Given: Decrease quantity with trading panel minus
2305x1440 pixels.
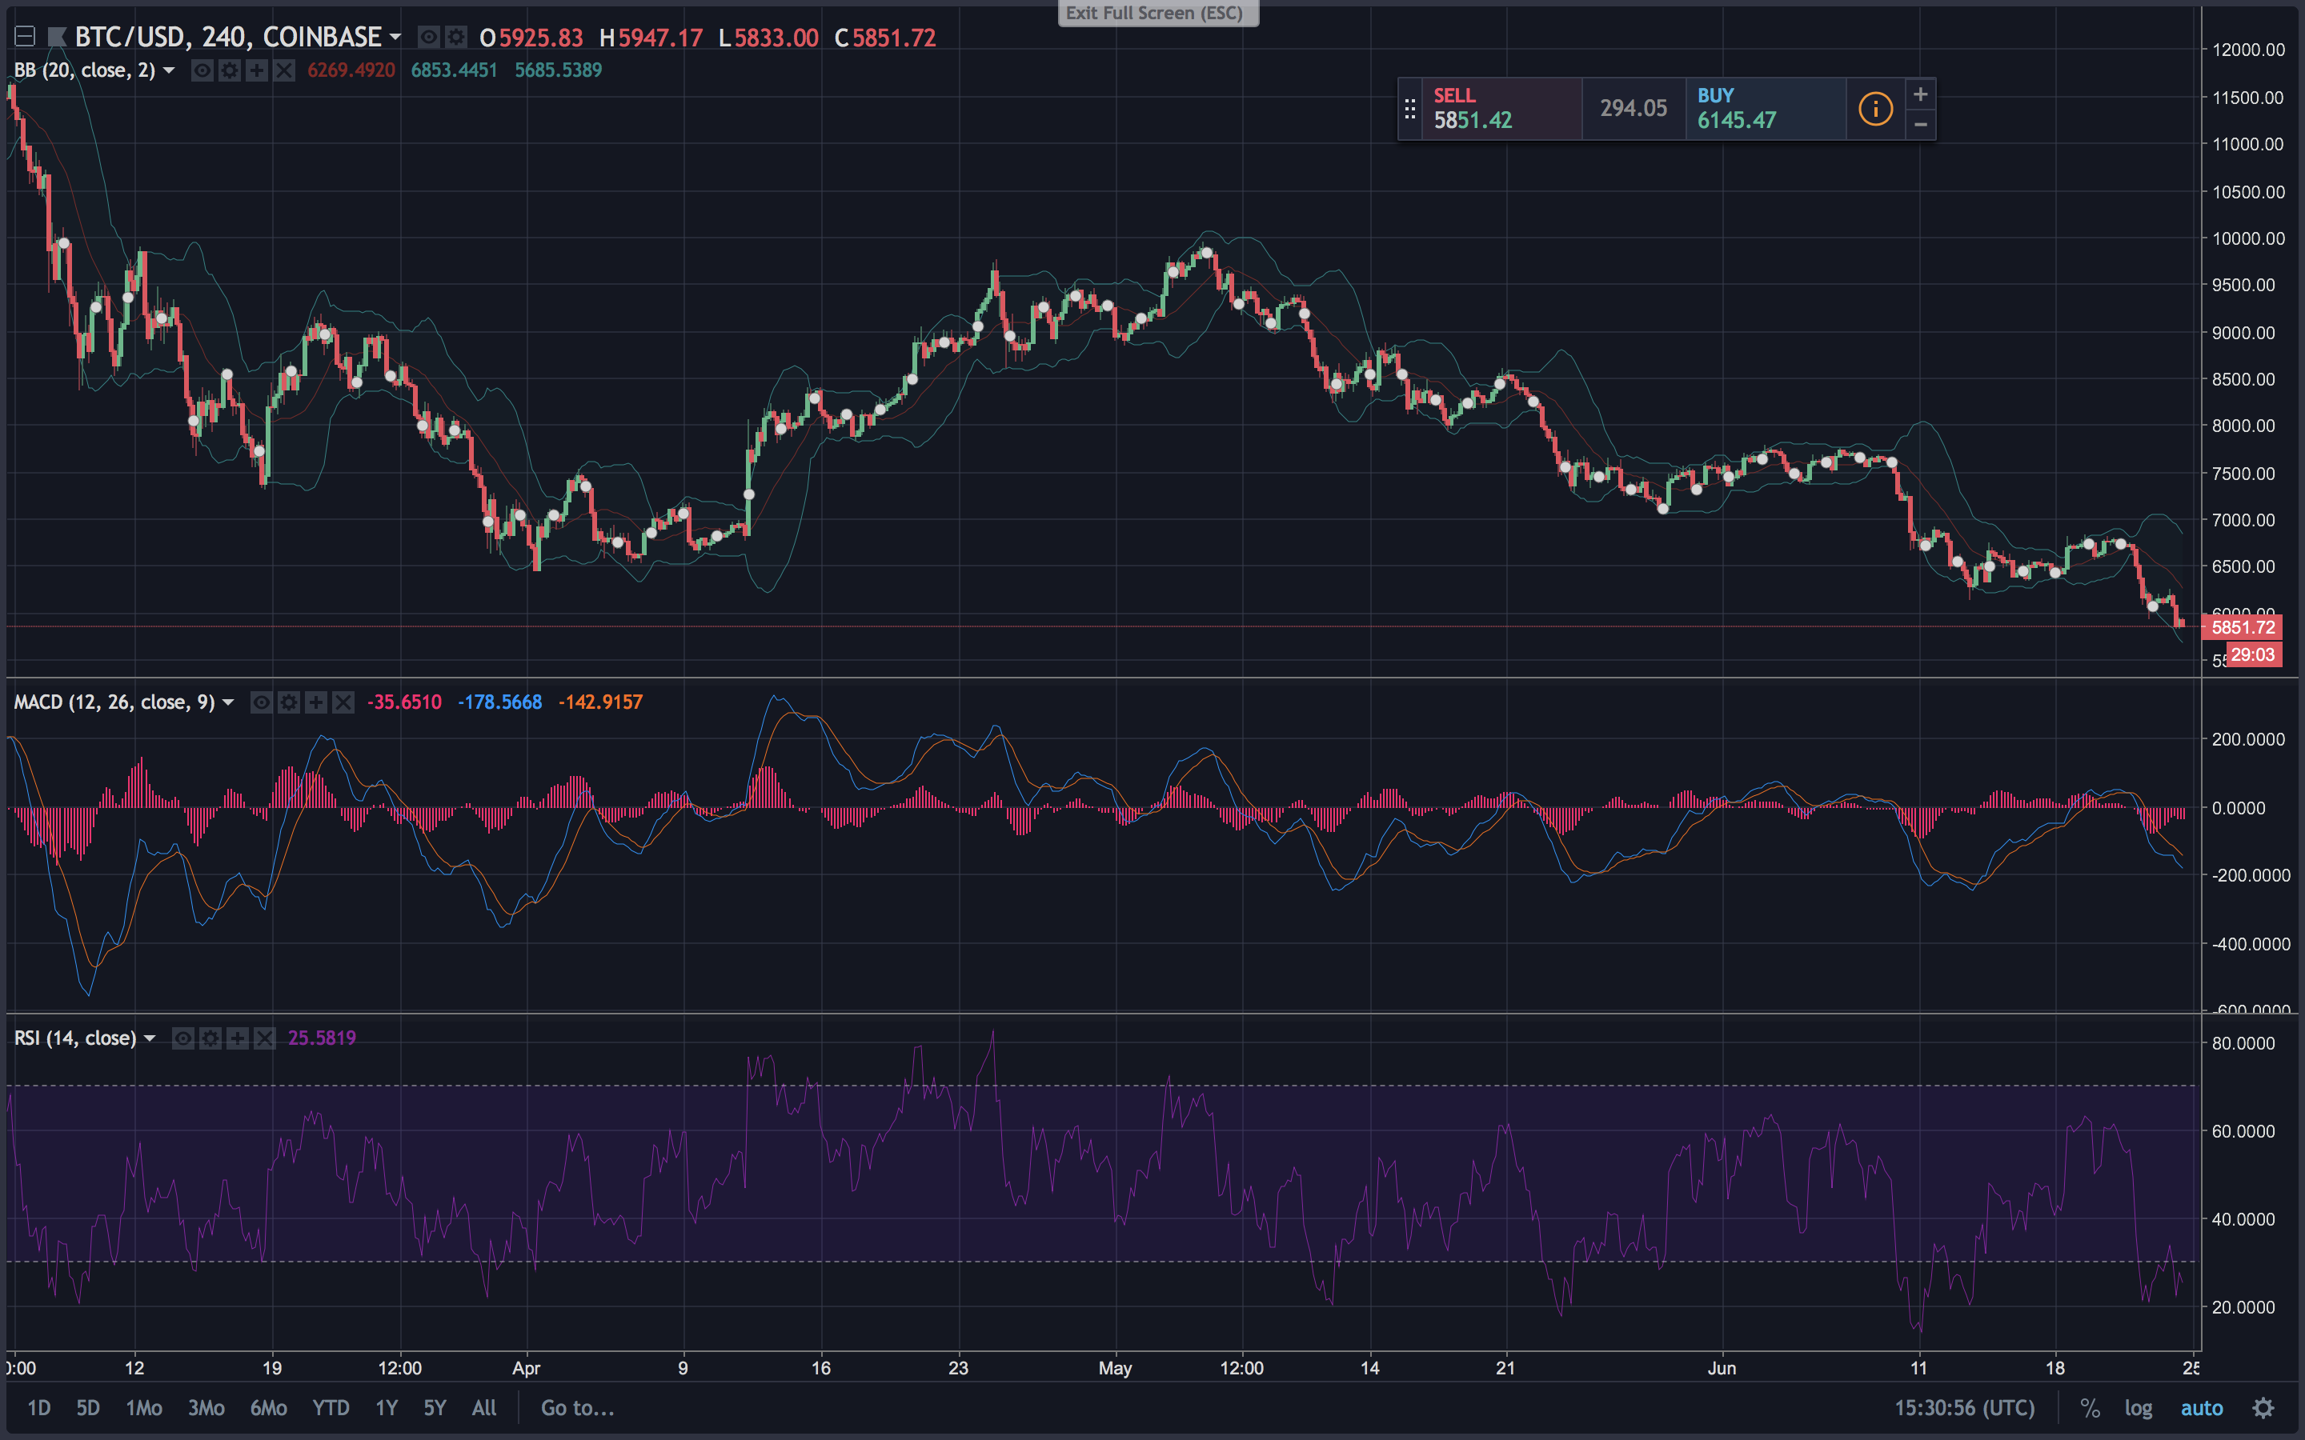Looking at the screenshot, I should [x=1920, y=125].
